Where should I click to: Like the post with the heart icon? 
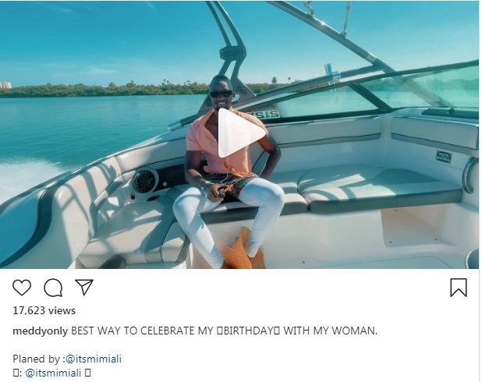tap(22, 288)
